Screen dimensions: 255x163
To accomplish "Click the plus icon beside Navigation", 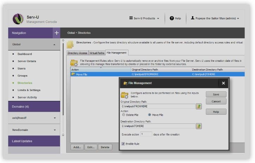I will [x=57, y=33].
